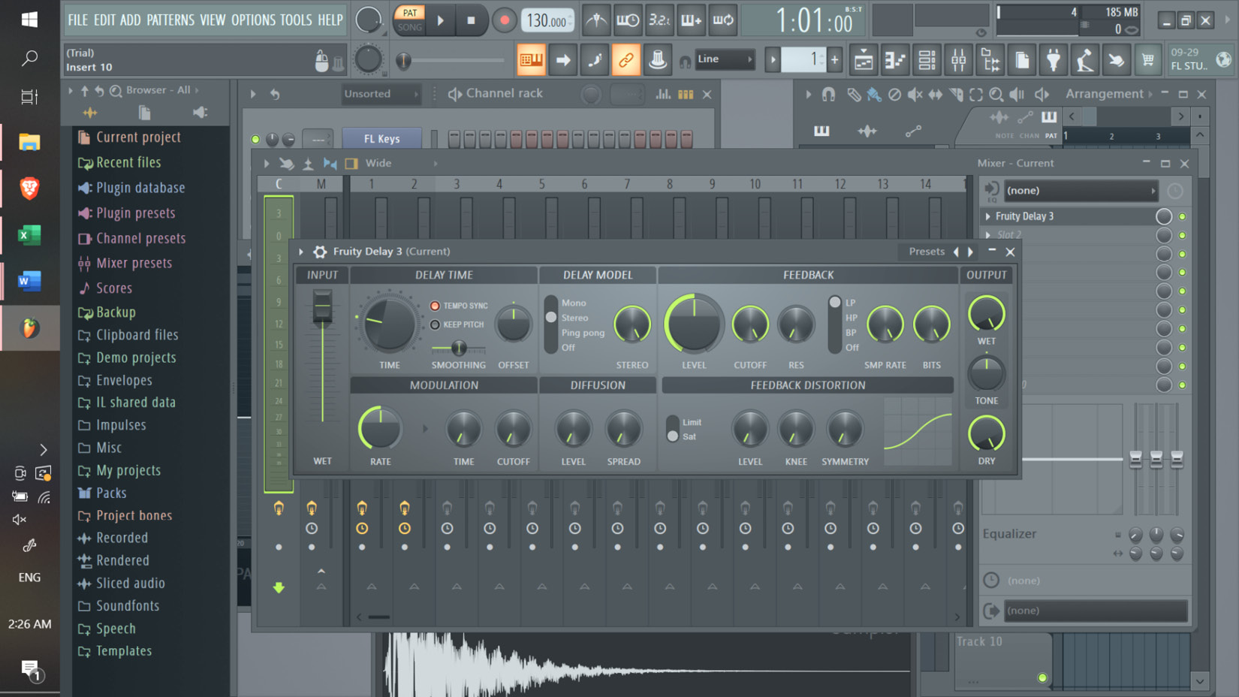
Task: Select the Delete tool in Playlist toolbar
Action: pyautogui.click(x=894, y=95)
